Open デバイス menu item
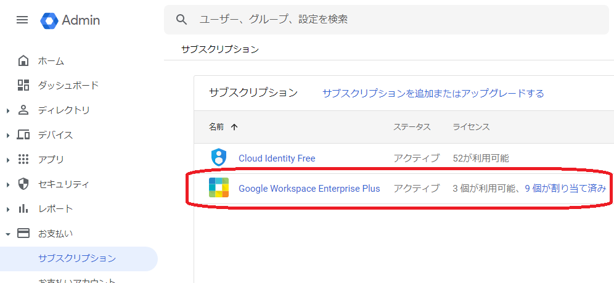614x283 pixels. click(55, 135)
